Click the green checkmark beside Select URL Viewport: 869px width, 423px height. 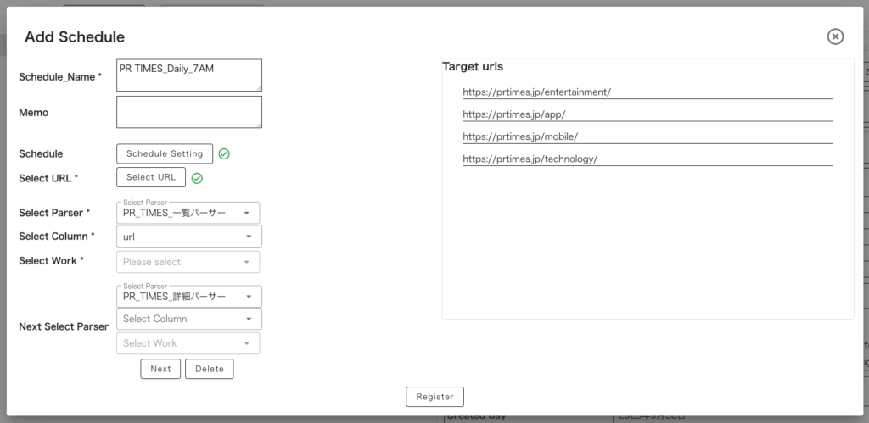click(x=197, y=178)
